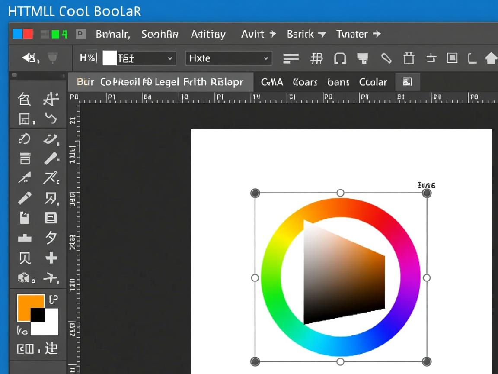Viewport: 498px width, 374px height.
Task: Select the clipboard tool in left toolbox
Action: [x=25, y=218]
